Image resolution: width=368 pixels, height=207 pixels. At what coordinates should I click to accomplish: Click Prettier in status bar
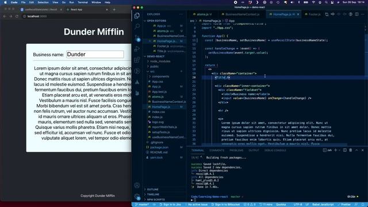tap(344, 205)
